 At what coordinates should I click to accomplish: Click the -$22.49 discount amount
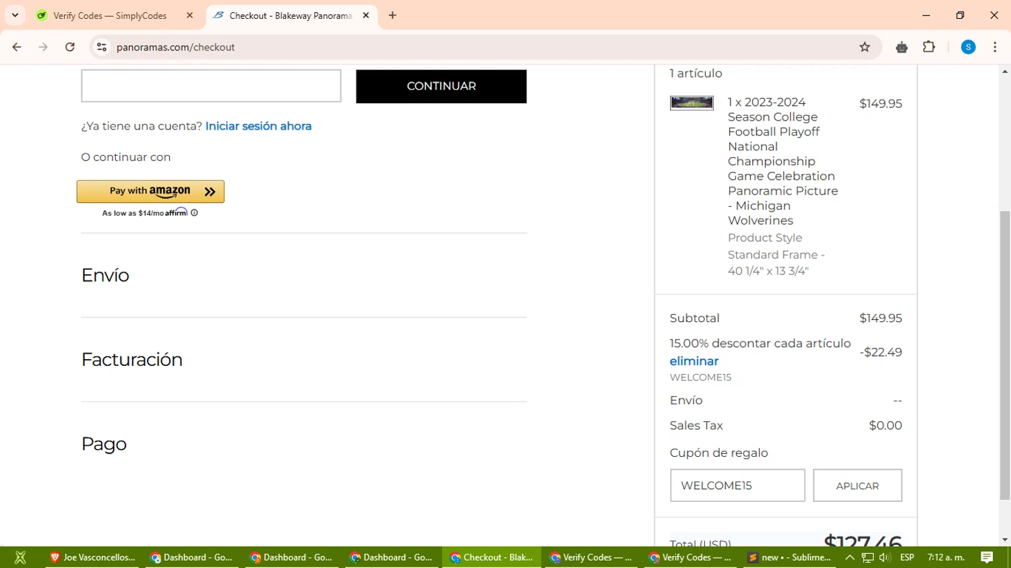coord(880,352)
